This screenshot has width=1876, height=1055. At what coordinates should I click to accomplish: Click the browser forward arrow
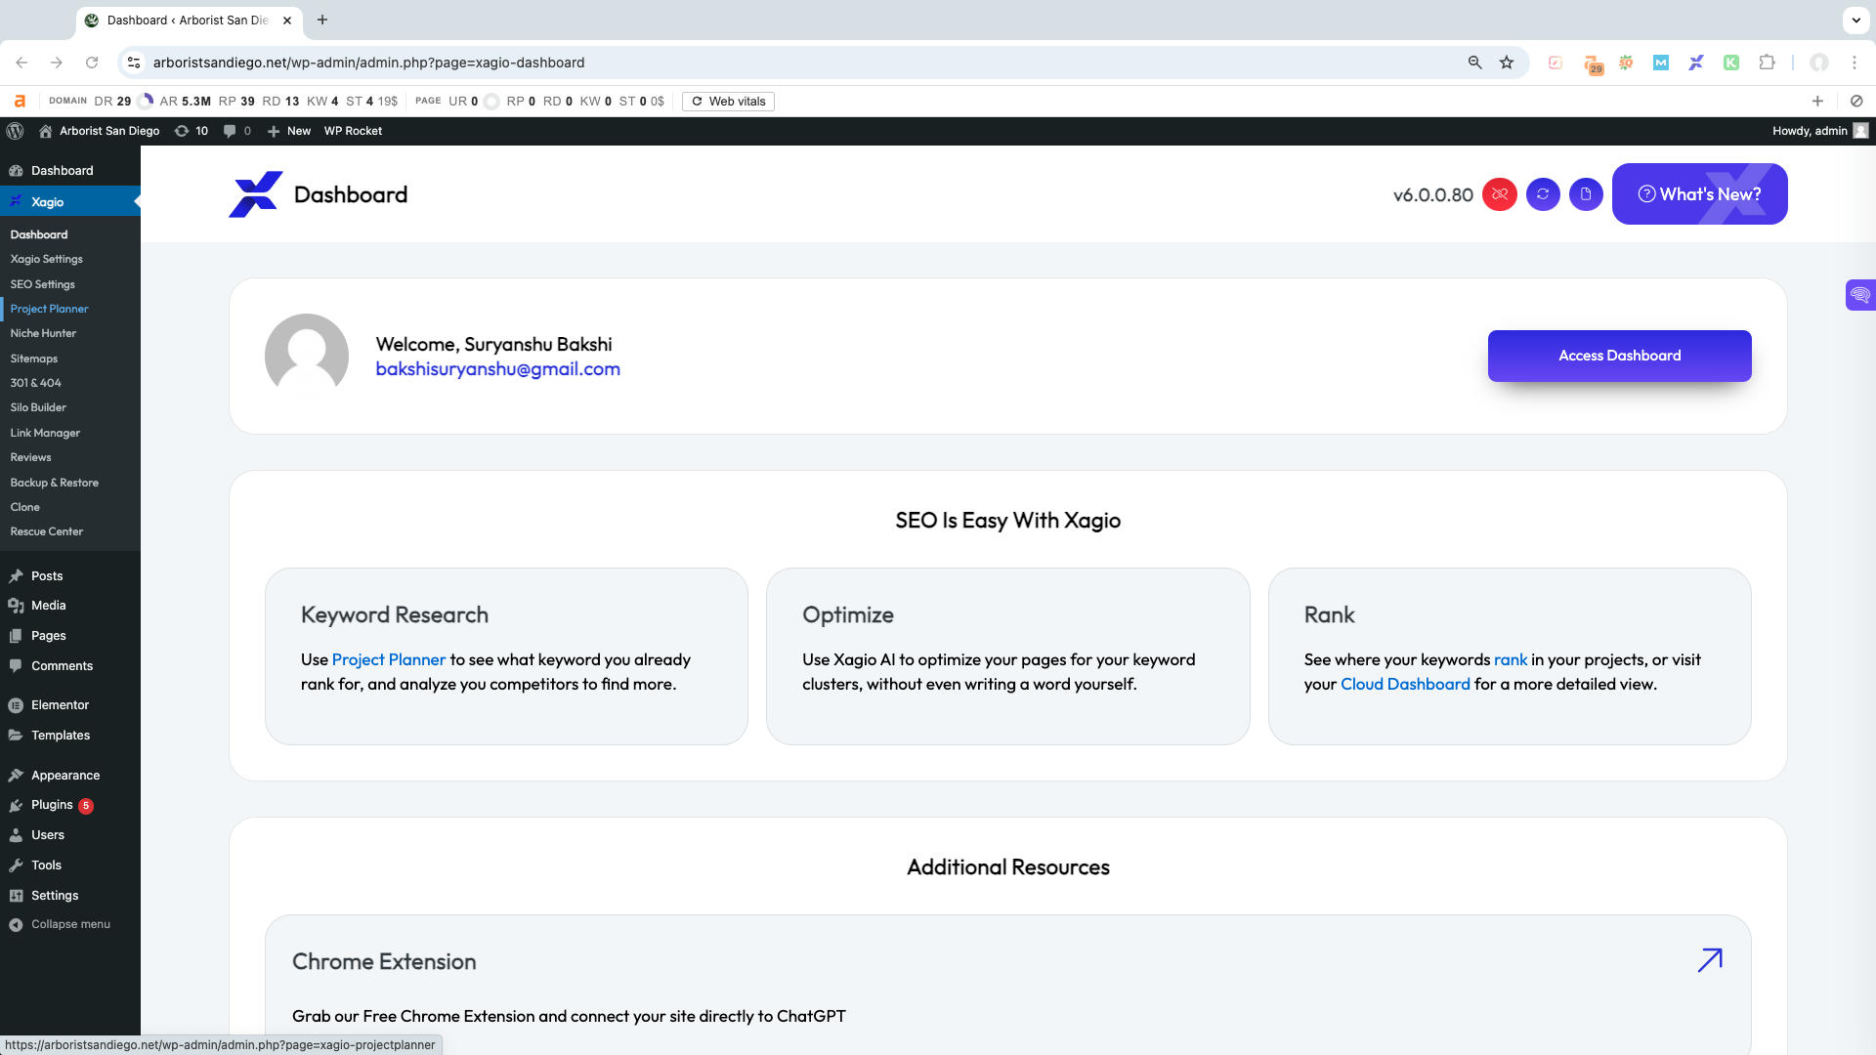click(57, 63)
